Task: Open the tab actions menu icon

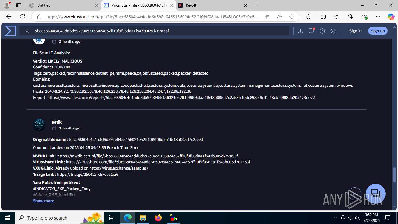Action: coord(19,5)
